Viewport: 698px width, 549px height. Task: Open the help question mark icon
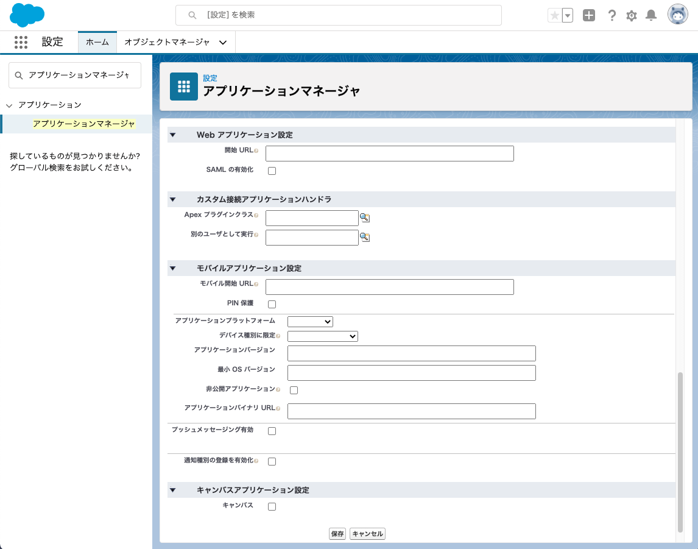pos(612,16)
